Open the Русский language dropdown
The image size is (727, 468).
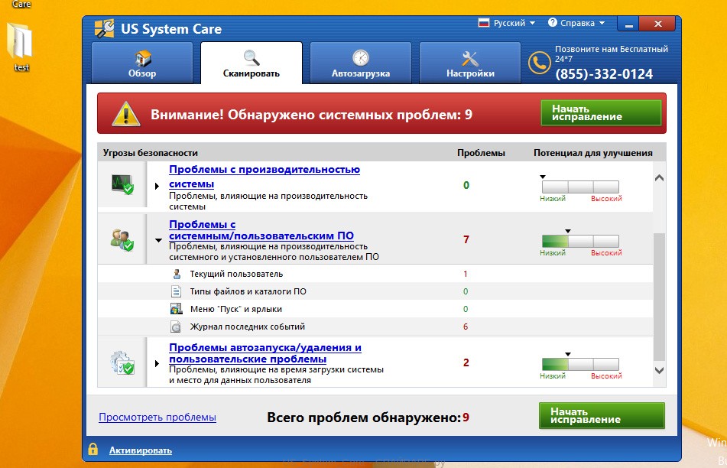coord(507,23)
